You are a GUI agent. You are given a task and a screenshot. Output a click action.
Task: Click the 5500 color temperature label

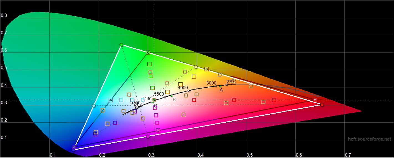click(x=159, y=94)
